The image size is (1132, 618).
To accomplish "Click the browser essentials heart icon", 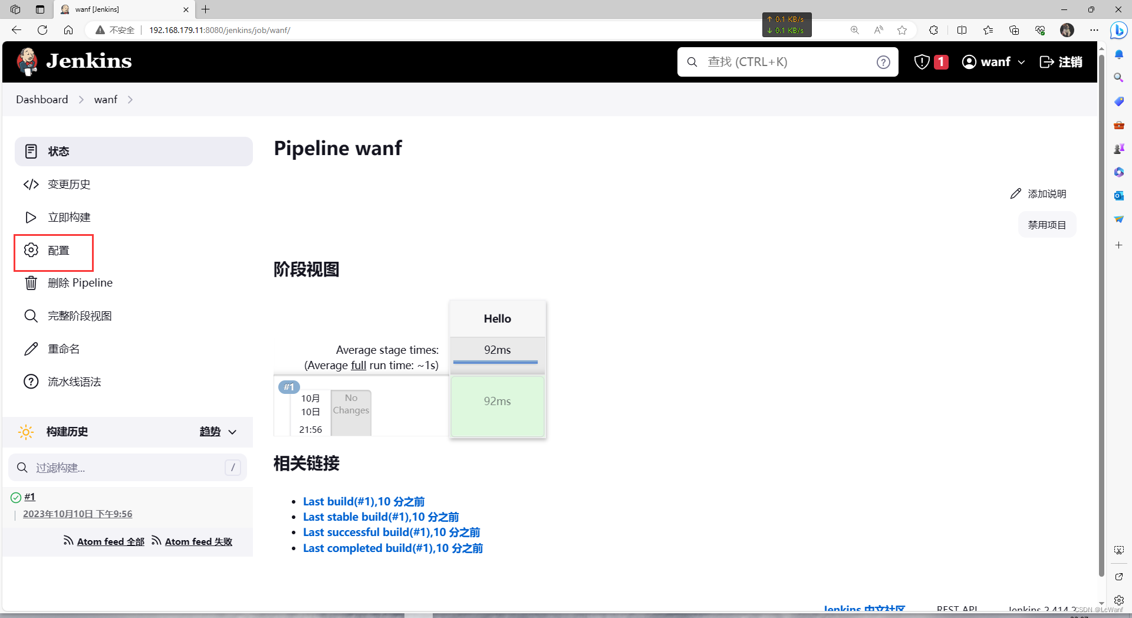I will pyautogui.click(x=1040, y=30).
